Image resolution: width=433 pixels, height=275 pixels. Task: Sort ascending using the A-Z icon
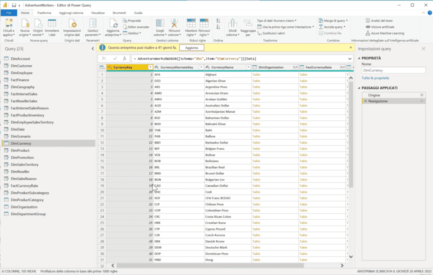218,21
